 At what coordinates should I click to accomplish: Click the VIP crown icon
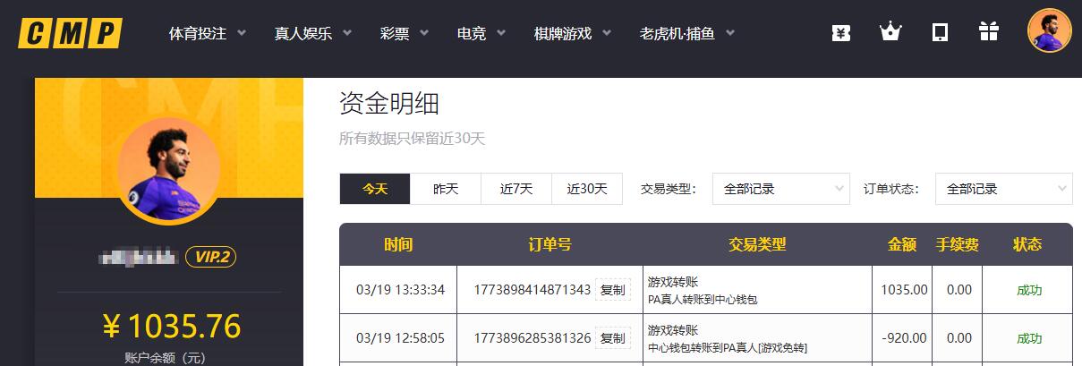click(x=890, y=33)
